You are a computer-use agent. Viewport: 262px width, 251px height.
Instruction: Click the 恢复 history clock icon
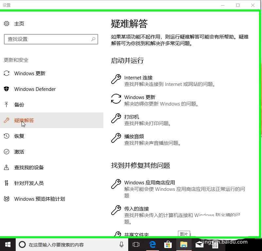(7, 136)
